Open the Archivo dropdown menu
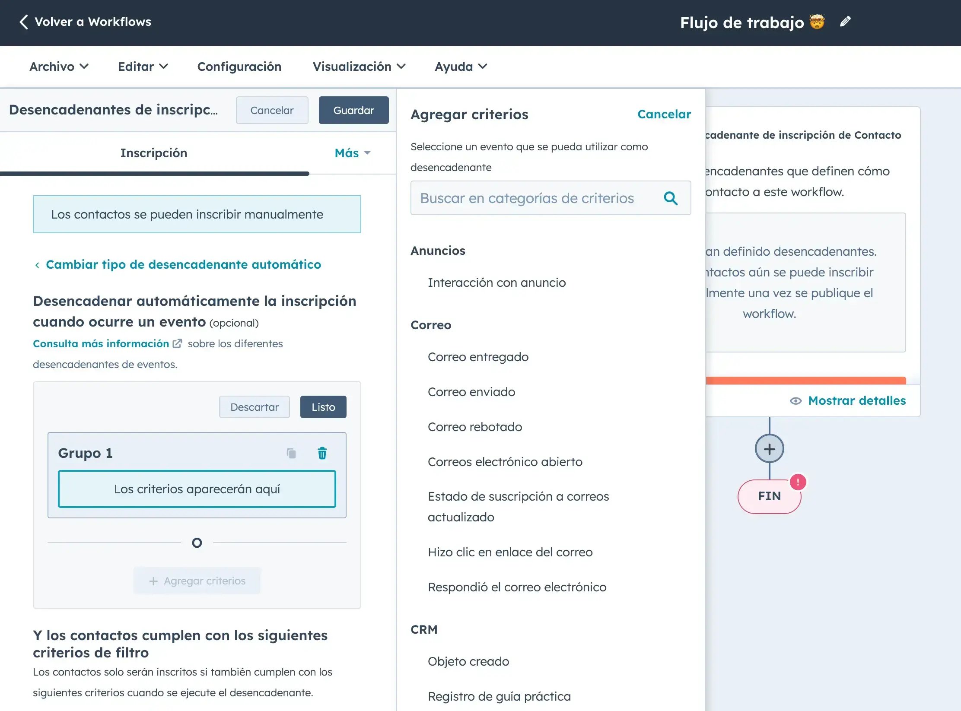 point(59,67)
